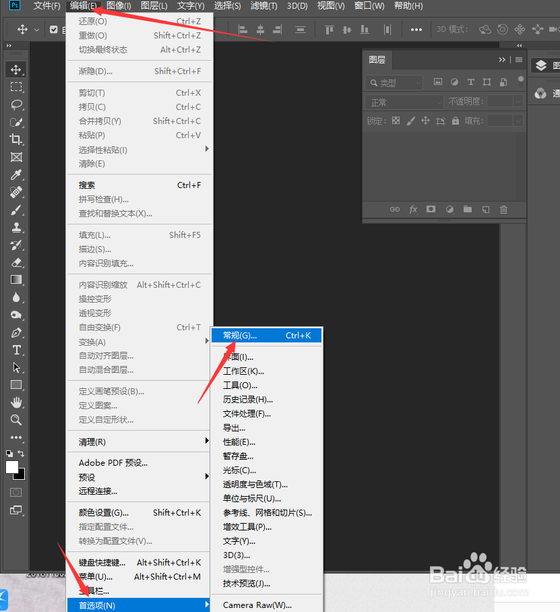The width and height of the screenshot is (560, 612).
Task: Open the blend mode dropdown showing 正常
Action: pyautogui.click(x=403, y=101)
